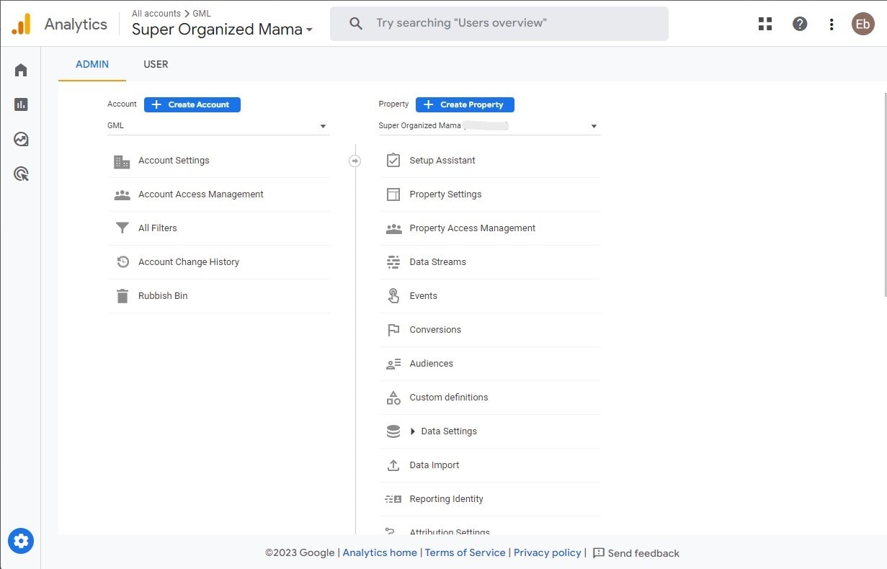The image size is (887, 569).
Task: Open the Google apps grid icon
Action: coord(765,24)
